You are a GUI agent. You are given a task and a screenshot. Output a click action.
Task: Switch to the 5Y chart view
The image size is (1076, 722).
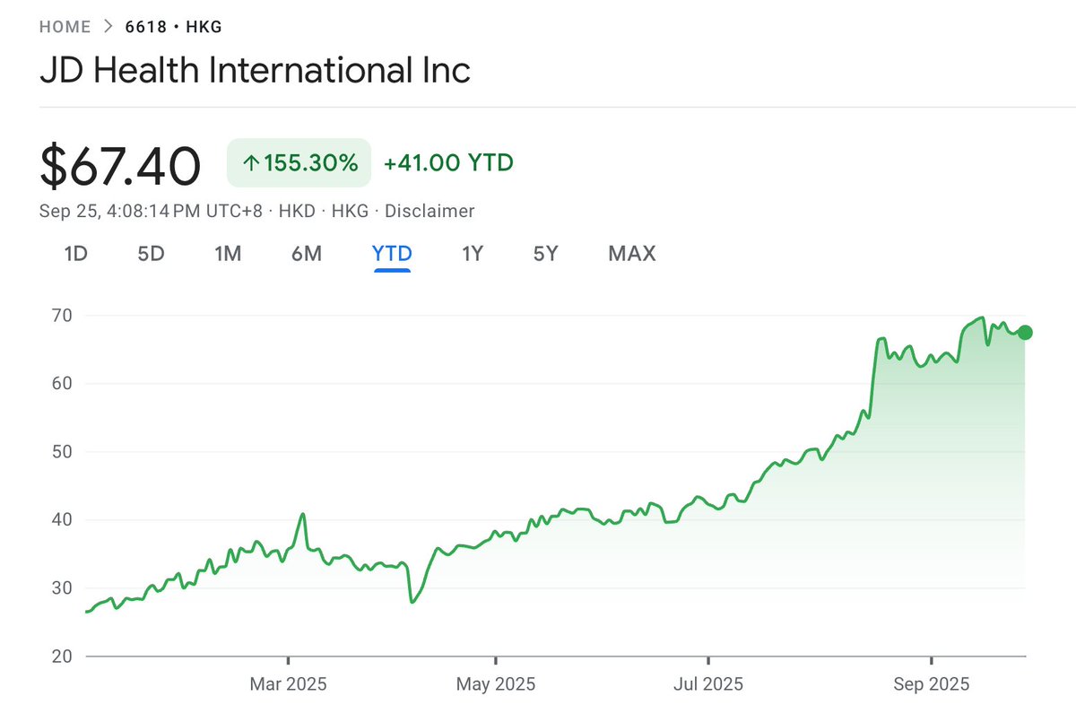544,254
